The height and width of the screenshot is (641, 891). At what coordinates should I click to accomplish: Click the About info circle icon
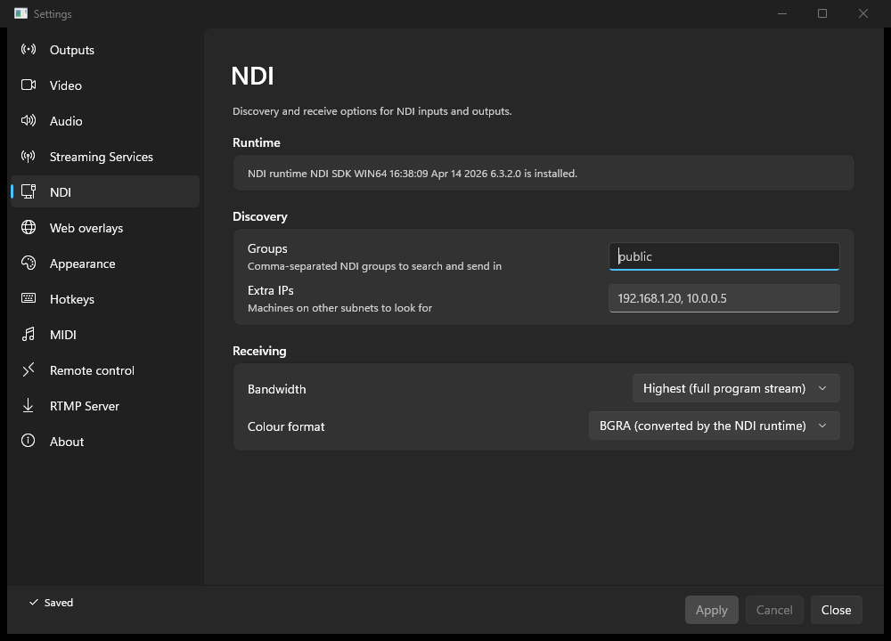[x=29, y=442]
